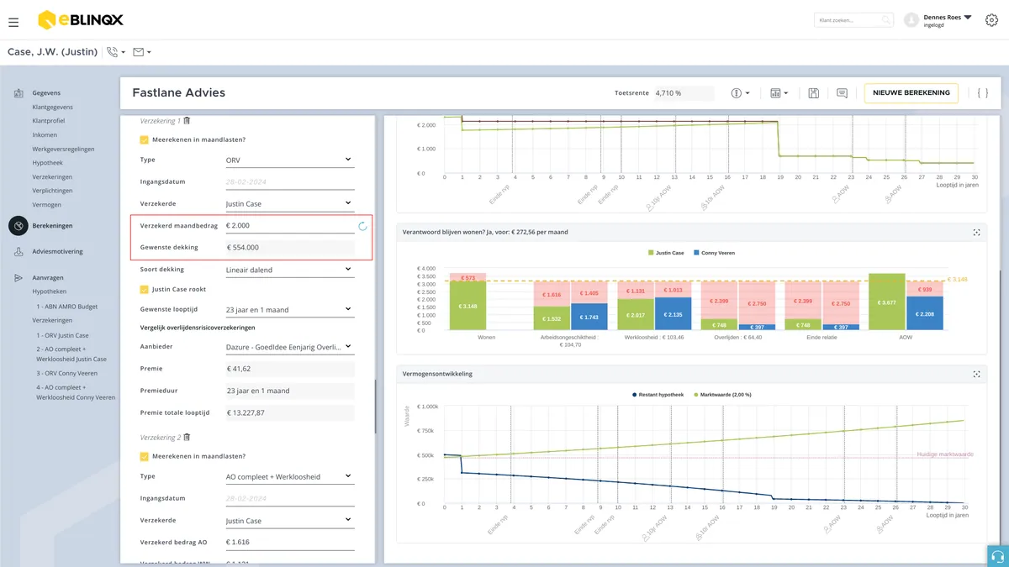Click the Gegevens sidebar icon
This screenshot has height=567, width=1009.
(18, 93)
